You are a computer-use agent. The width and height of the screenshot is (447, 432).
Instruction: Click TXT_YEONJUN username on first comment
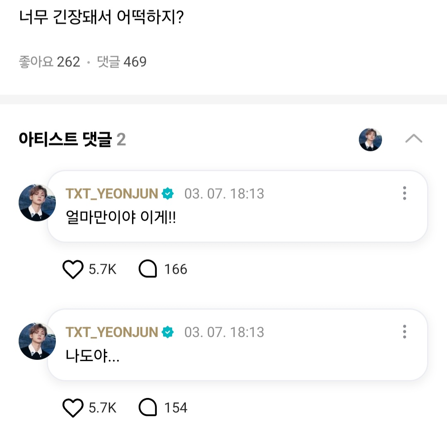coord(112,194)
